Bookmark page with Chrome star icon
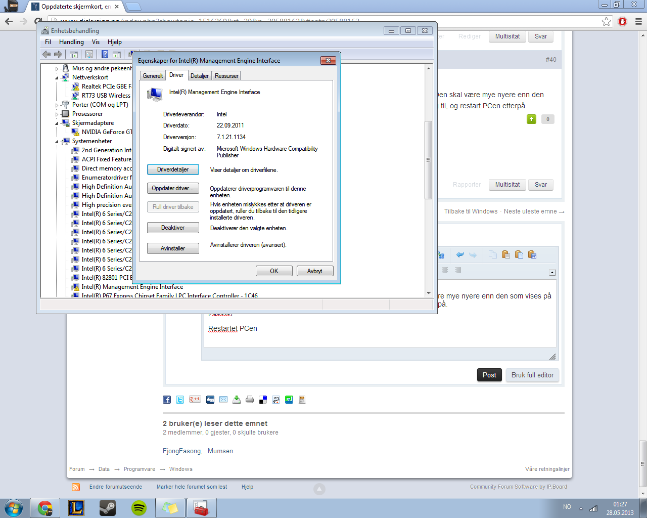The image size is (647, 518). [x=607, y=21]
